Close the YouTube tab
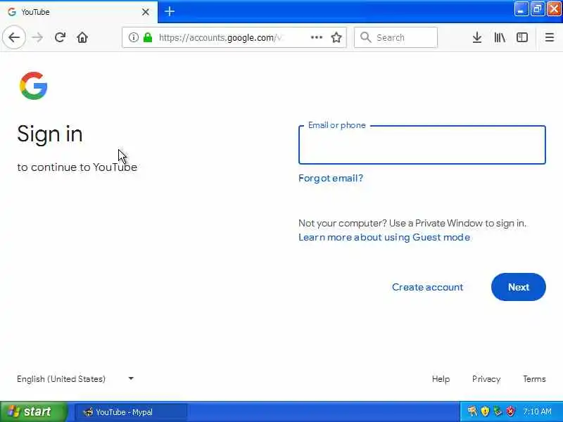563x422 pixels. pos(146,12)
